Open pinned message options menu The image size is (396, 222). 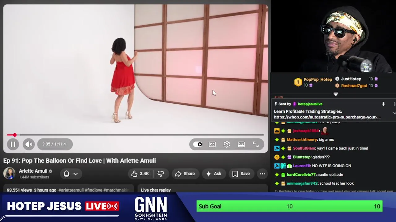[x=394, y=104]
